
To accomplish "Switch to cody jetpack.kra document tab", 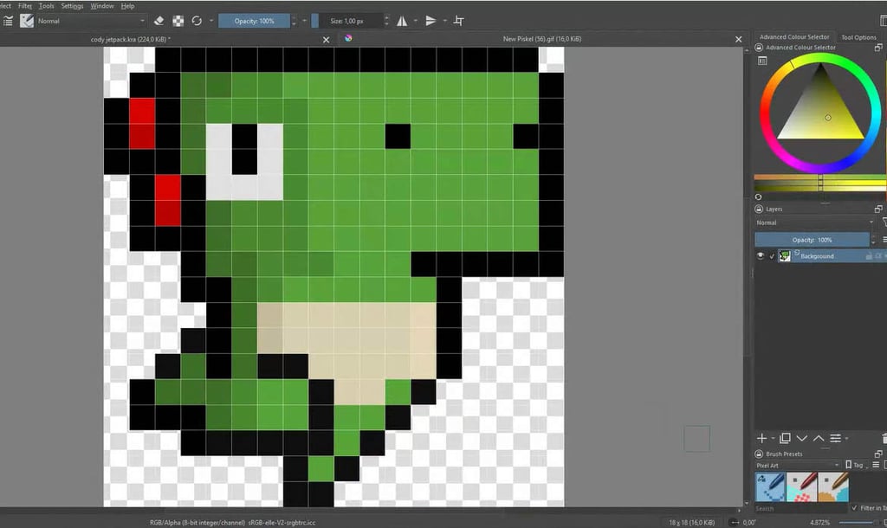I will click(131, 39).
